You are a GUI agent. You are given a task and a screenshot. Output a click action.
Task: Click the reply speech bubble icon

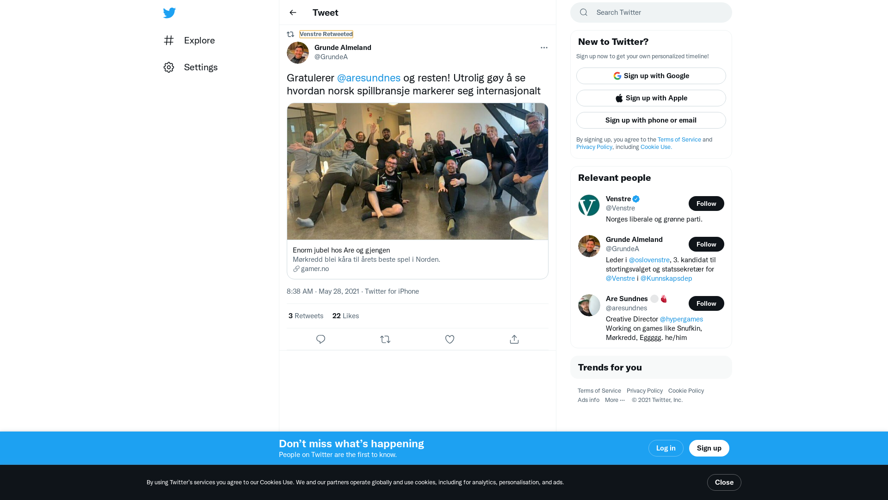(x=321, y=340)
